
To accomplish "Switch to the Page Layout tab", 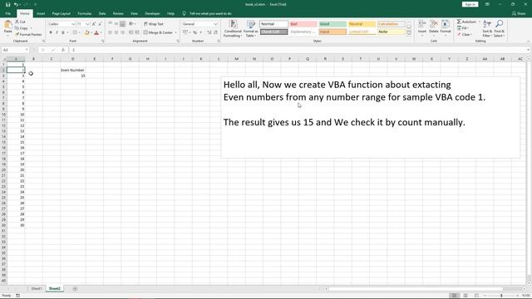I will [61, 13].
